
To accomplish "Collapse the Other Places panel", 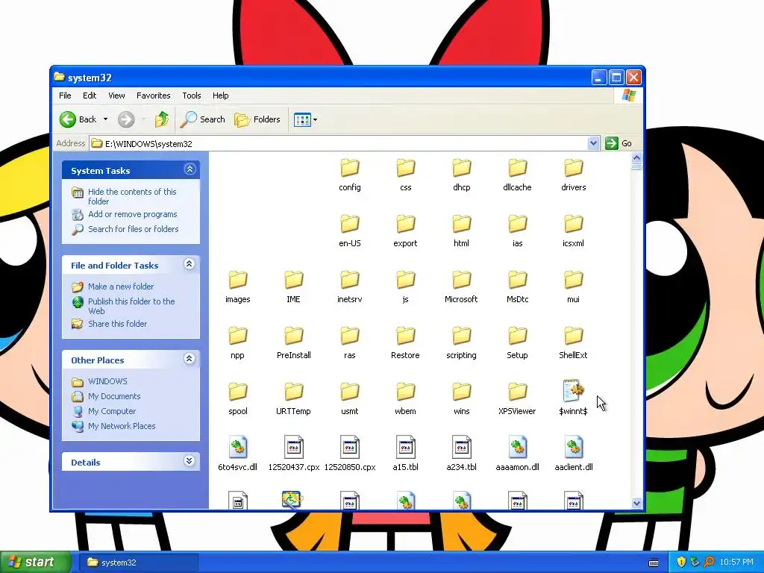I will point(190,359).
